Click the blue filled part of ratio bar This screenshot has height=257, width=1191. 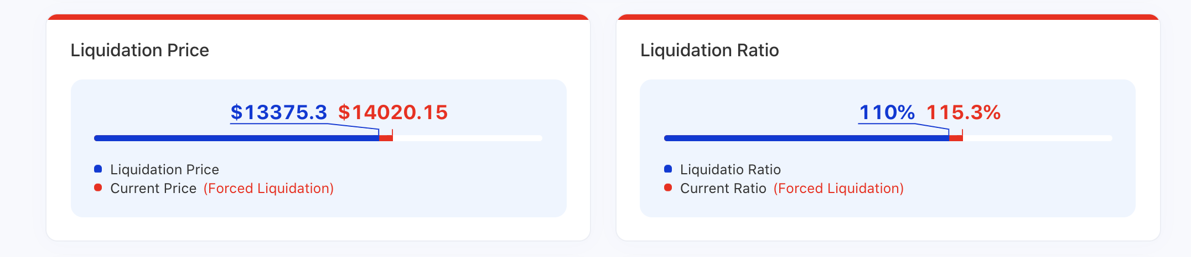coord(806,138)
